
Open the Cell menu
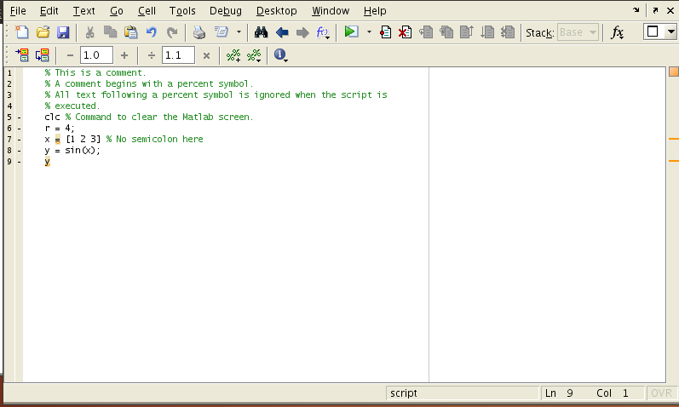pos(147,11)
